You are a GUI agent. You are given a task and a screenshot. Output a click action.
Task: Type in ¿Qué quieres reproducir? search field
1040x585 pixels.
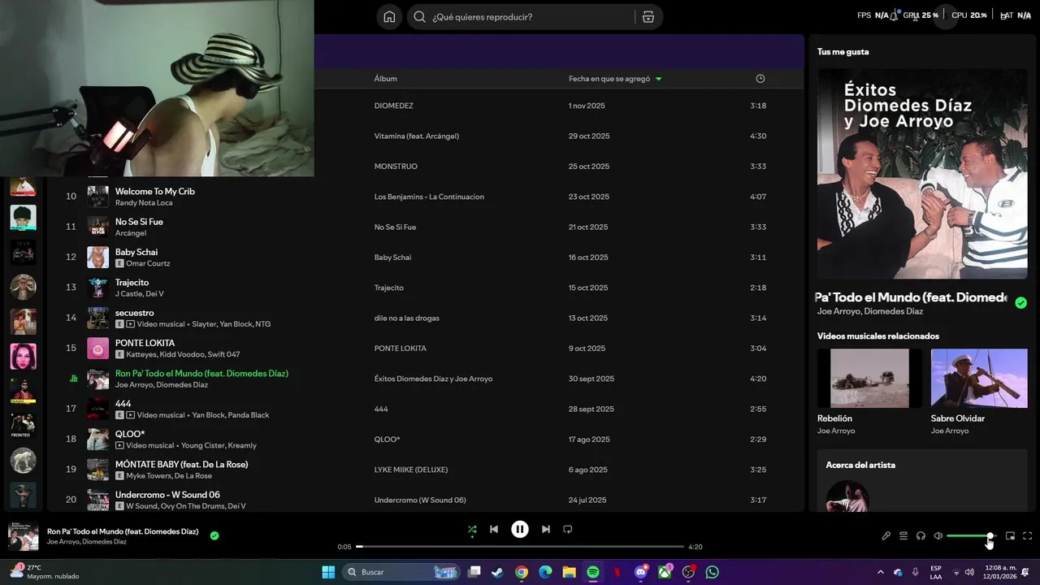pyautogui.click(x=532, y=17)
